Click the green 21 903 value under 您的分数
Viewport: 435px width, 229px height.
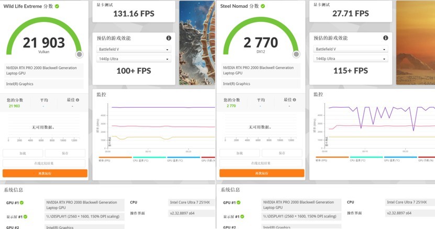(14, 106)
